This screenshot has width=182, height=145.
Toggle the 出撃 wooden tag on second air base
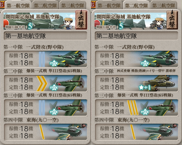(172, 20)
